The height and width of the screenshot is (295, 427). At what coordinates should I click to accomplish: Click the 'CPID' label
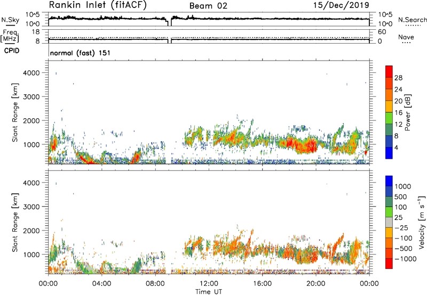(12, 51)
